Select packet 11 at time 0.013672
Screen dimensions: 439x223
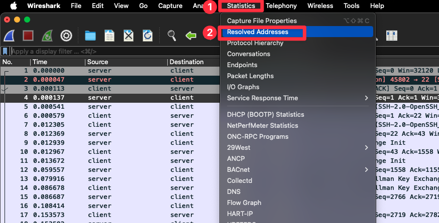111,161
